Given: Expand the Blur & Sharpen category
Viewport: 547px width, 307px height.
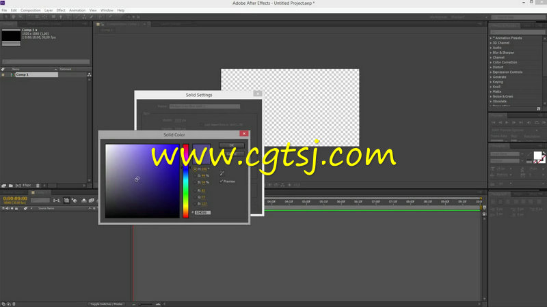Looking at the screenshot, I should (491, 53).
